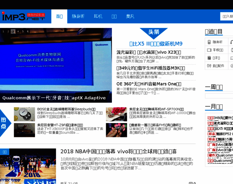The height and width of the screenshot is (184, 233).
Task: Go to carousel slide 4
Action: coord(18,31)
